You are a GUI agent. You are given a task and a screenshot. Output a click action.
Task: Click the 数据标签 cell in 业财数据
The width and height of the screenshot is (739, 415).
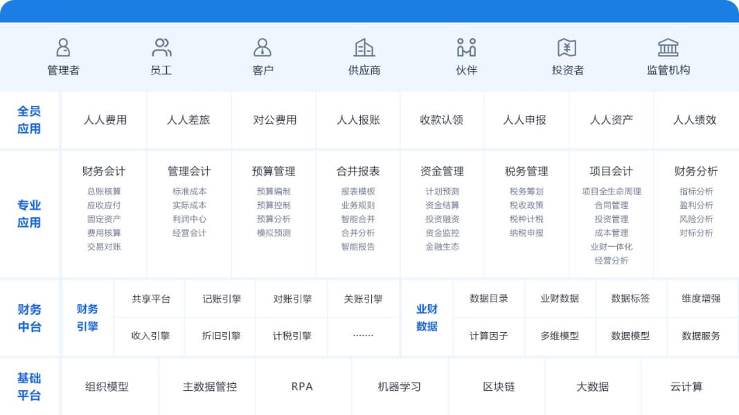point(631,297)
